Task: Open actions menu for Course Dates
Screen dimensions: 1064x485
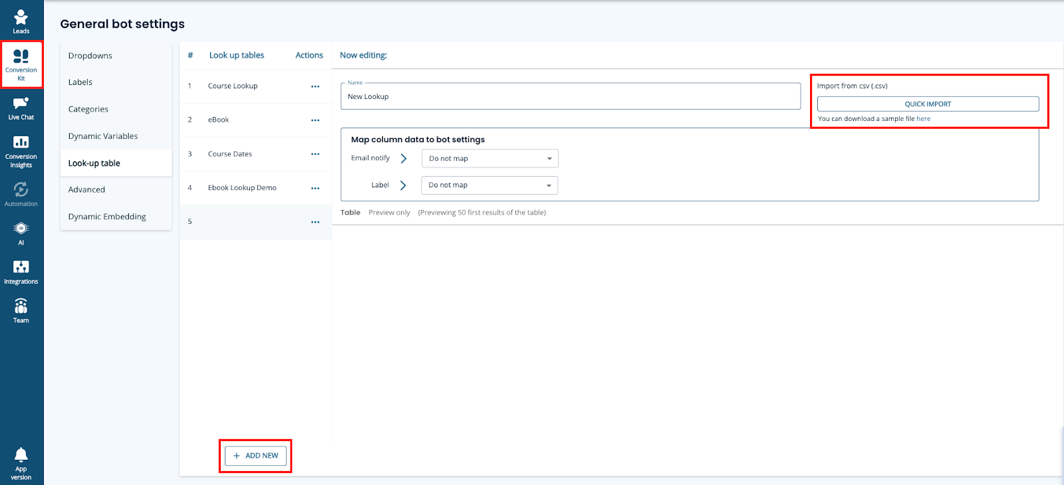Action: pos(315,154)
